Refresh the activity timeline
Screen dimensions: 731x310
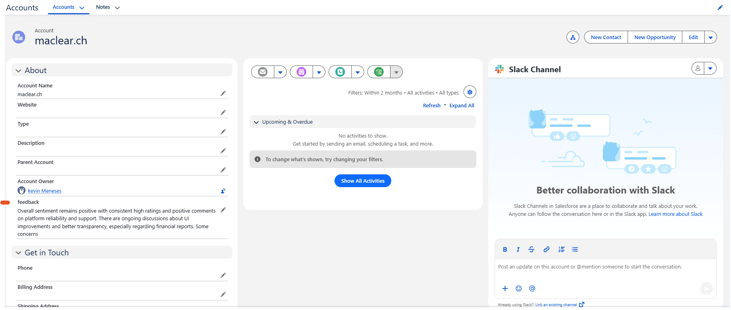click(x=432, y=106)
